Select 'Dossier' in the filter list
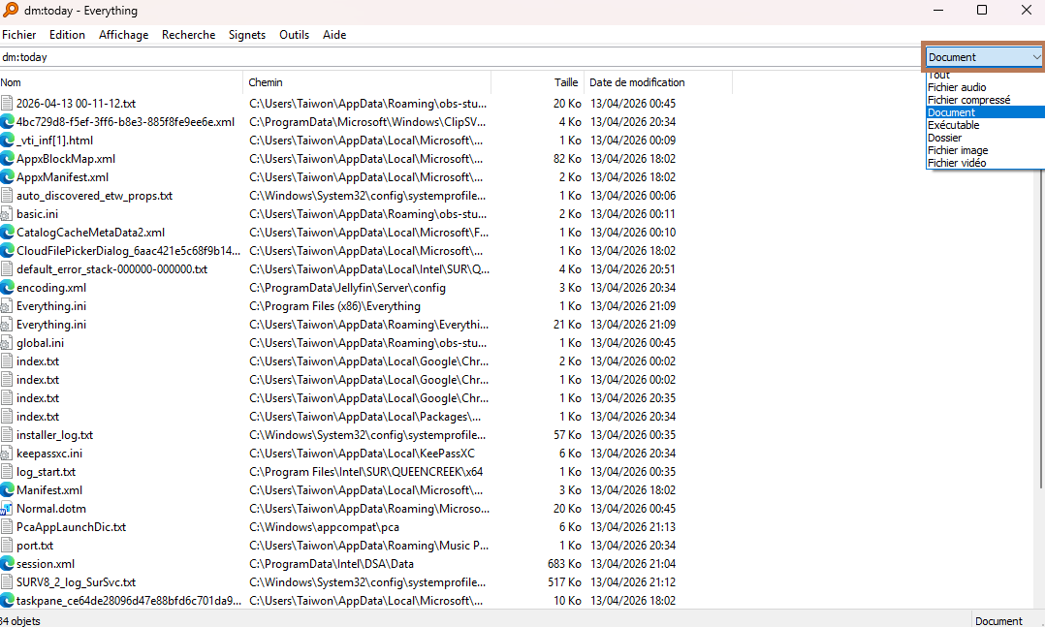Viewport: 1045px width, 627px height. (x=945, y=138)
